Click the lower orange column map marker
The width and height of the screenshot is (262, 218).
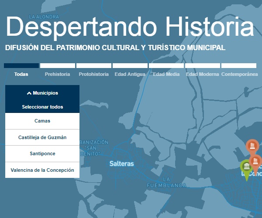point(255,160)
